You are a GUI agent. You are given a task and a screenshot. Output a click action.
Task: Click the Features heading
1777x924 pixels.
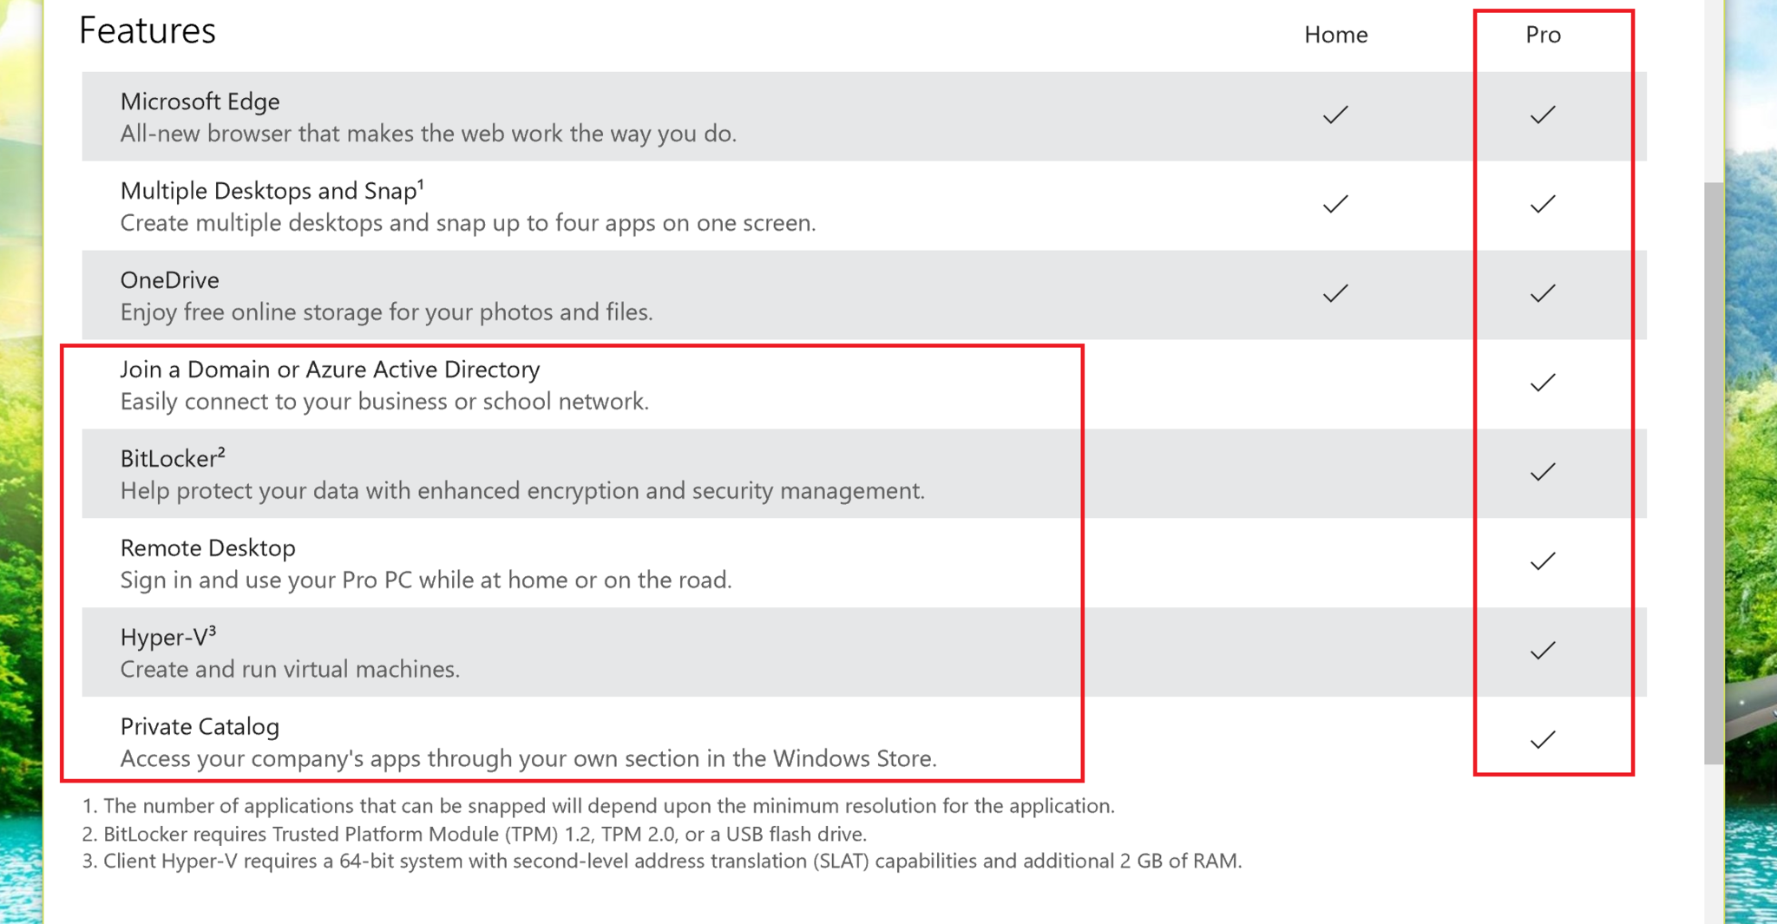pyautogui.click(x=148, y=31)
